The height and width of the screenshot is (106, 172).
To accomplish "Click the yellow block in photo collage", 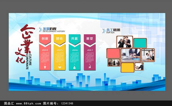I will pyautogui.click(x=128, y=67).
